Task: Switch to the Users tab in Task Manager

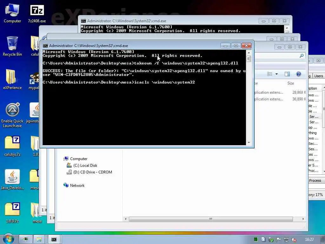Action: coord(318,76)
